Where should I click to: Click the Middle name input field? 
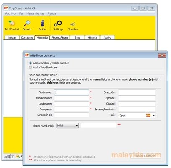click(x=72, y=98)
